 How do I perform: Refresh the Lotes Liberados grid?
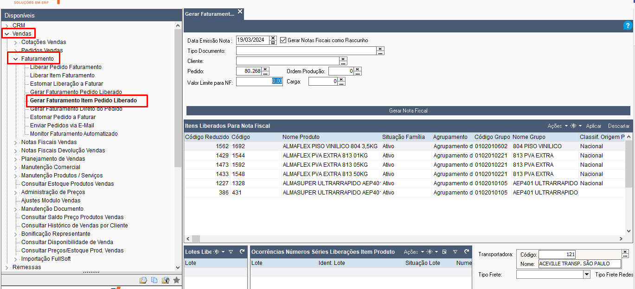coord(242,251)
